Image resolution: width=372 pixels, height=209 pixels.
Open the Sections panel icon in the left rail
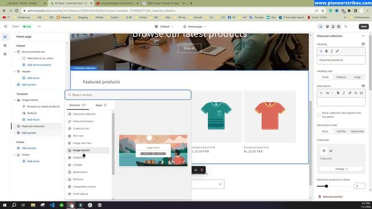[x=5, y=37]
